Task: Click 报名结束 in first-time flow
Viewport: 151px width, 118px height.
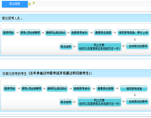Action: [x=66, y=47]
